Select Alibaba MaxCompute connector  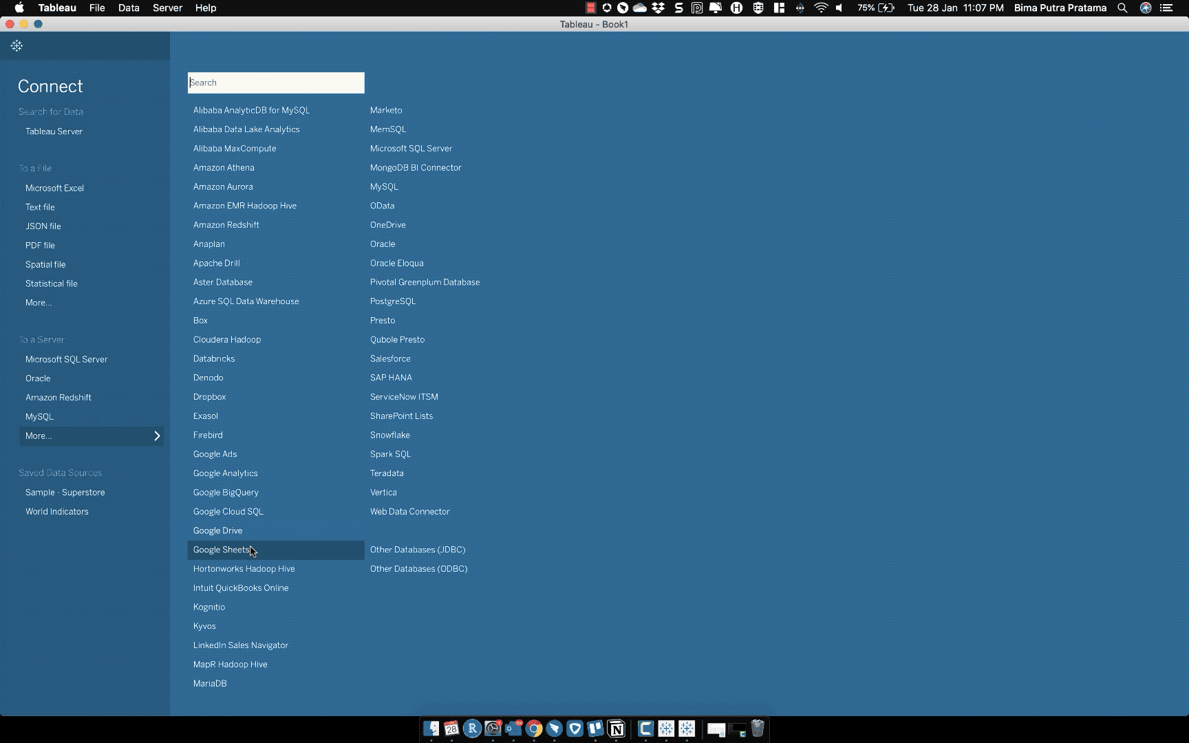235,149
